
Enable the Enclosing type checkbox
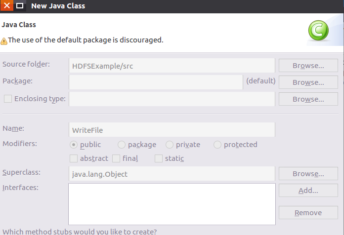click(x=8, y=99)
